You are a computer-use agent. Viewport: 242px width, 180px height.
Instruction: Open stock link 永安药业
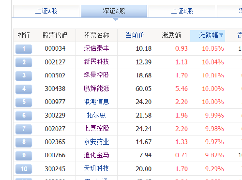point(96,142)
